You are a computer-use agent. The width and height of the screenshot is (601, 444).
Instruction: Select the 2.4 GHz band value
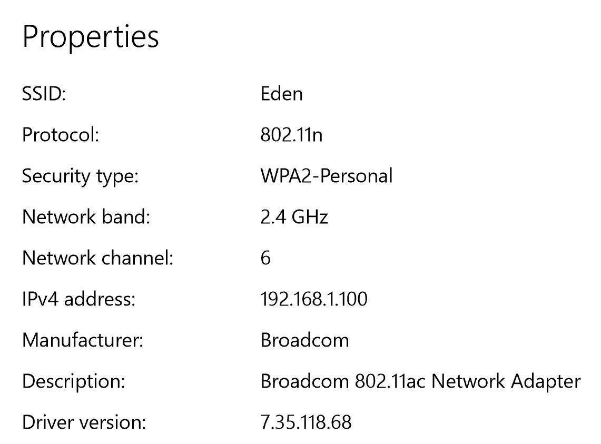click(x=294, y=217)
